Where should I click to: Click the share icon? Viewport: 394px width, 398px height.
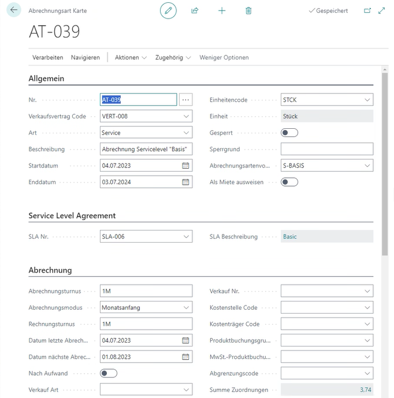[x=195, y=10]
